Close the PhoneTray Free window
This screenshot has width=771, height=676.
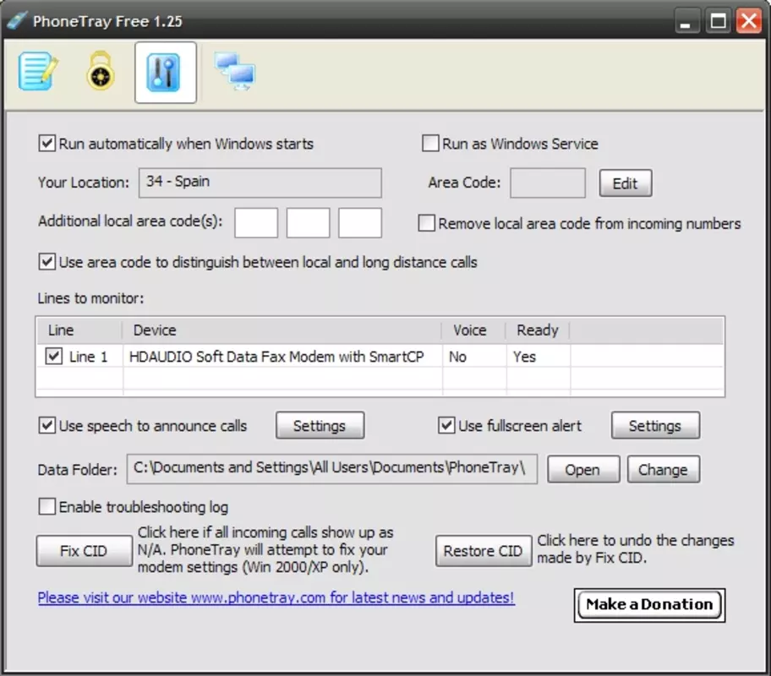click(x=748, y=21)
